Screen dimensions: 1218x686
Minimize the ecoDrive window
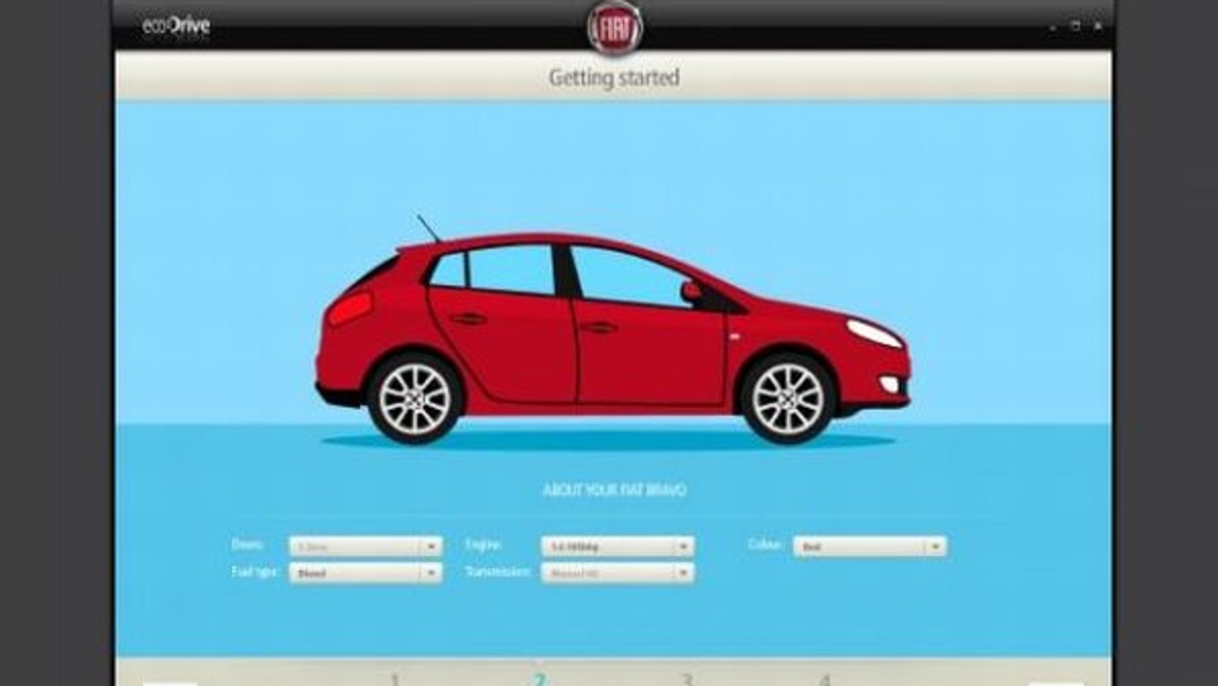coord(1053,27)
